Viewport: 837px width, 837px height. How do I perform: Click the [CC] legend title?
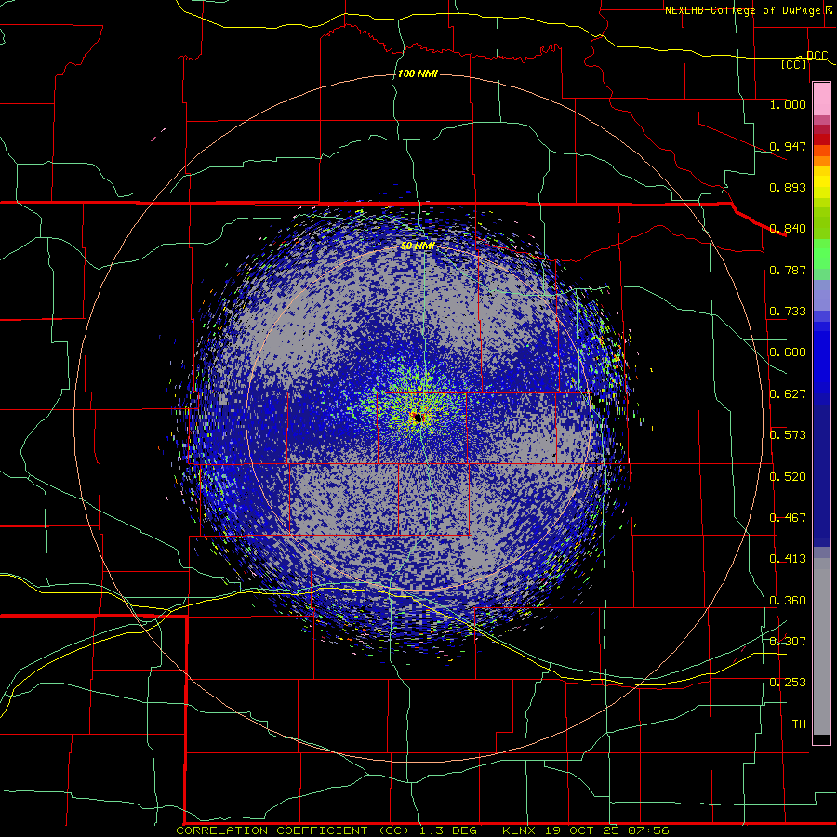tap(794, 64)
